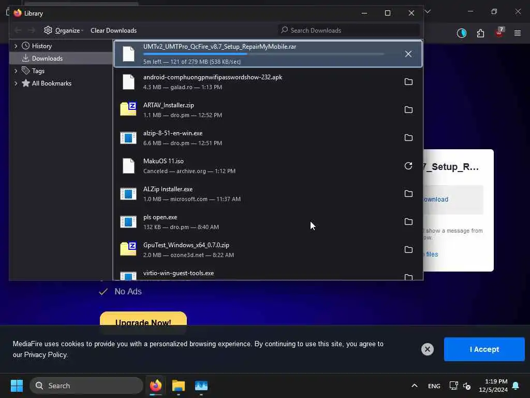
Task: Clear Downloads list
Action: click(113, 31)
